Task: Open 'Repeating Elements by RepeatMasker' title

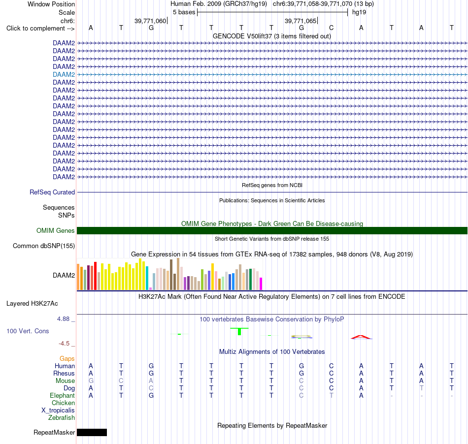Action: 272,426
